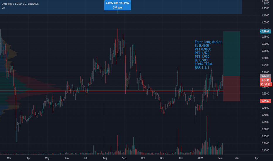Click the 'PT3 1,950' annotation text
The width and height of the screenshot is (273, 161).
[202, 56]
